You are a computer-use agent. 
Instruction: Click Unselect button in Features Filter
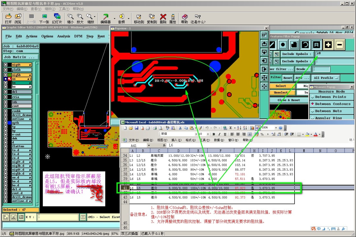(281, 92)
